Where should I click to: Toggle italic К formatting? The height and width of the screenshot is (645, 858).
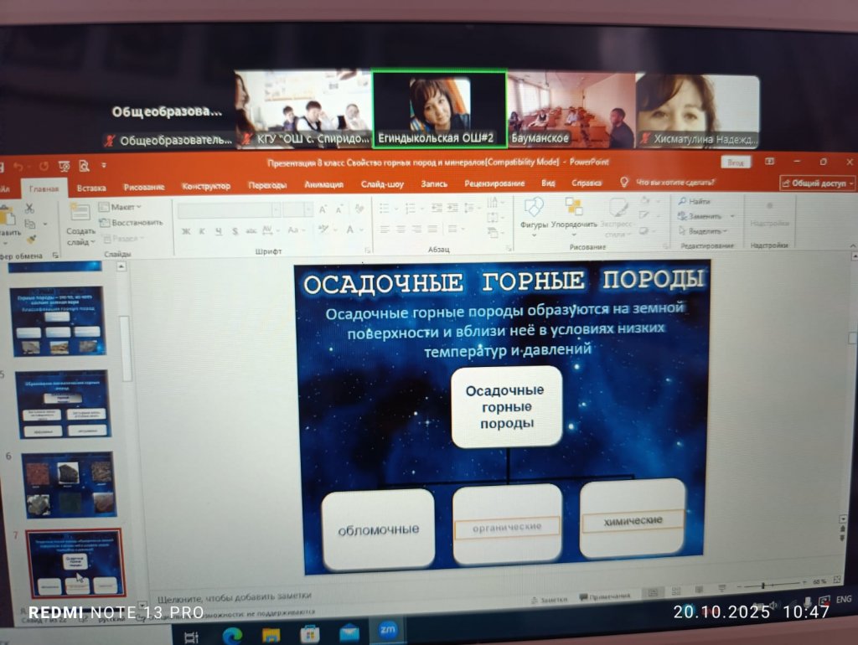pyautogui.click(x=202, y=231)
